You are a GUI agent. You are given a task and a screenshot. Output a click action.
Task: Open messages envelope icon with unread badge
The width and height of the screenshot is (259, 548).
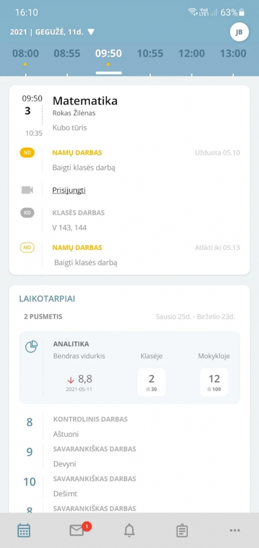[78, 530]
